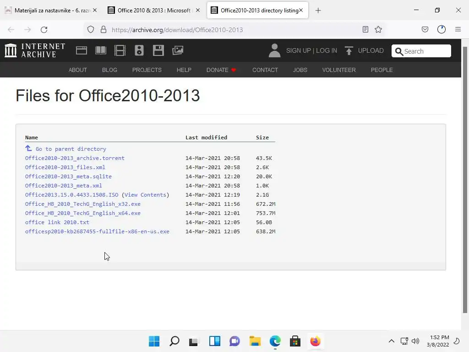Screen dimensions: 469x352
Task: Click UPLOAD text link
Action: tap(371, 50)
